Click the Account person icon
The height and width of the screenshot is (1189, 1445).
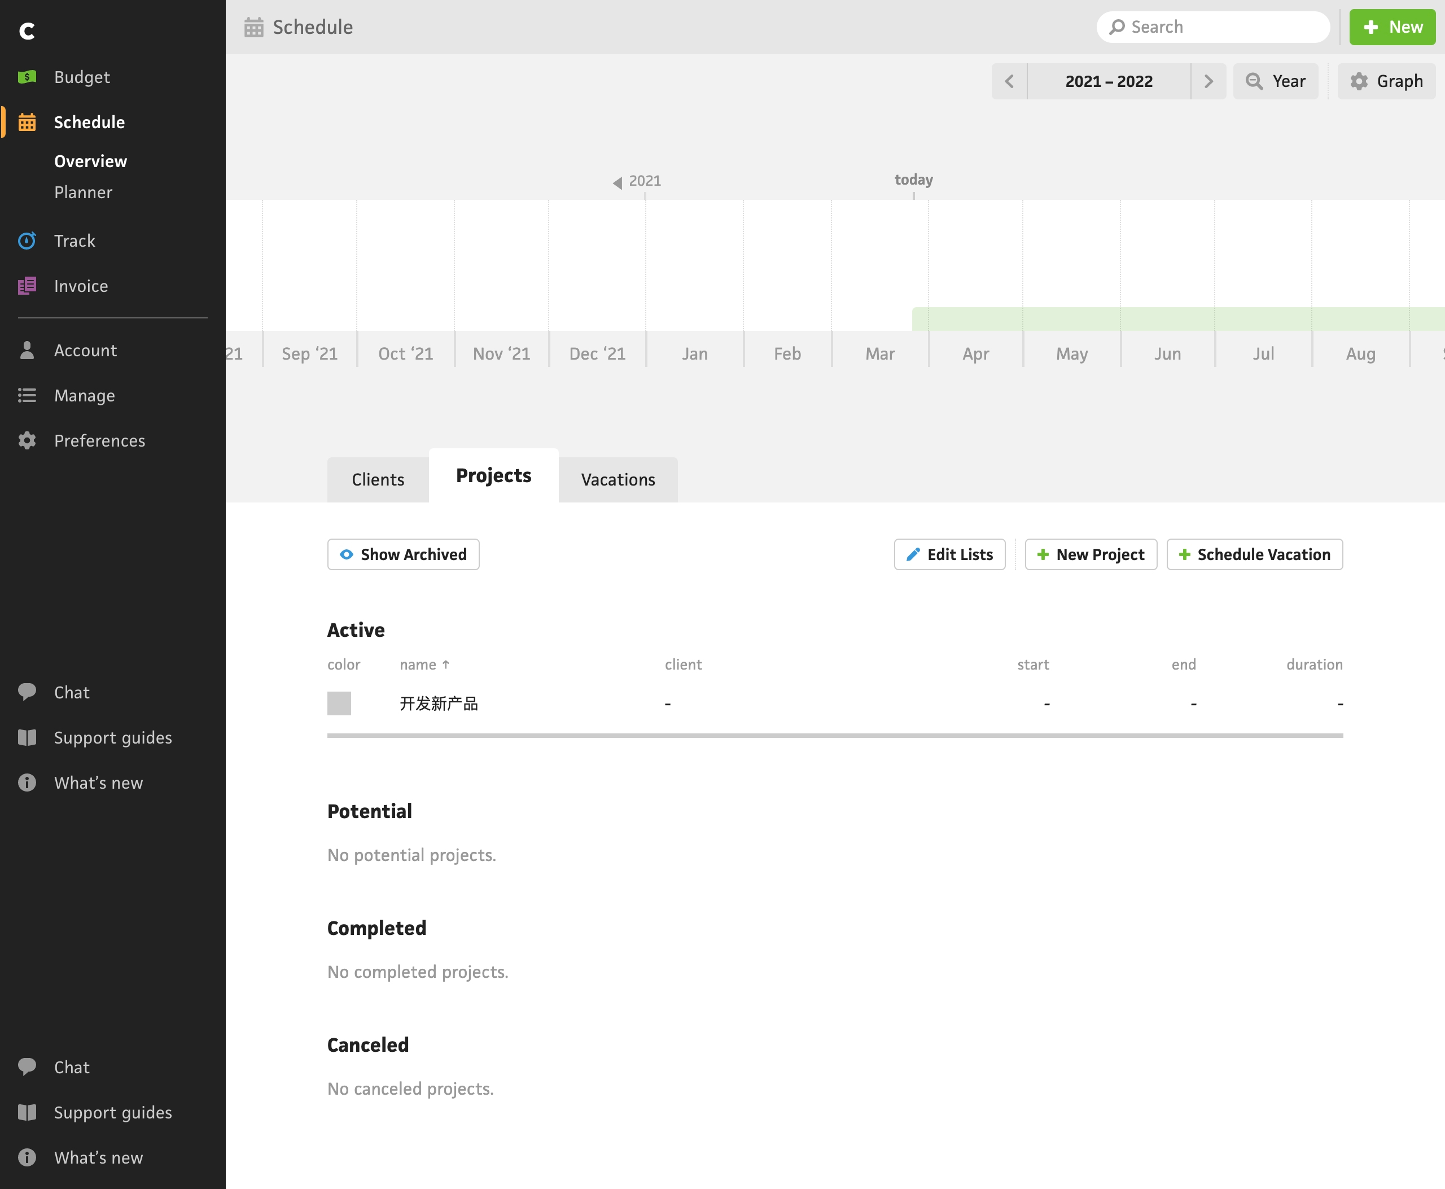[x=27, y=350]
